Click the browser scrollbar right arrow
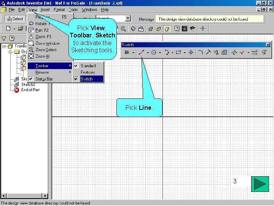Viewport: 274px width, 206px height. point(45,196)
